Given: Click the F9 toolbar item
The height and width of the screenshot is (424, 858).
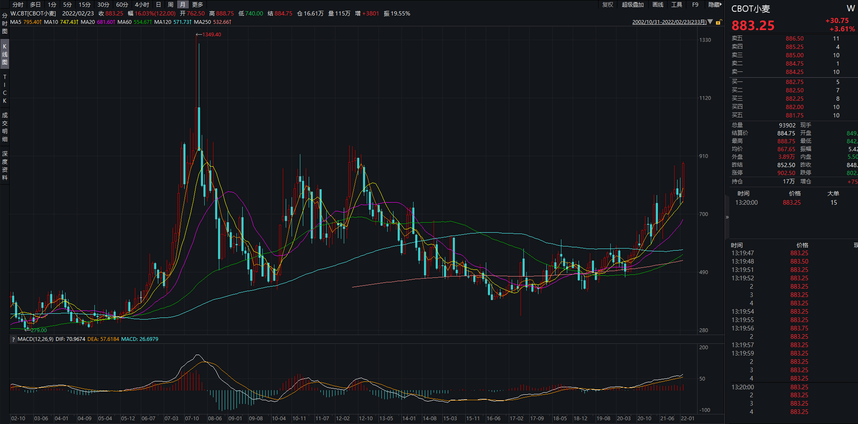Looking at the screenshot, I should tap(695, 5).
